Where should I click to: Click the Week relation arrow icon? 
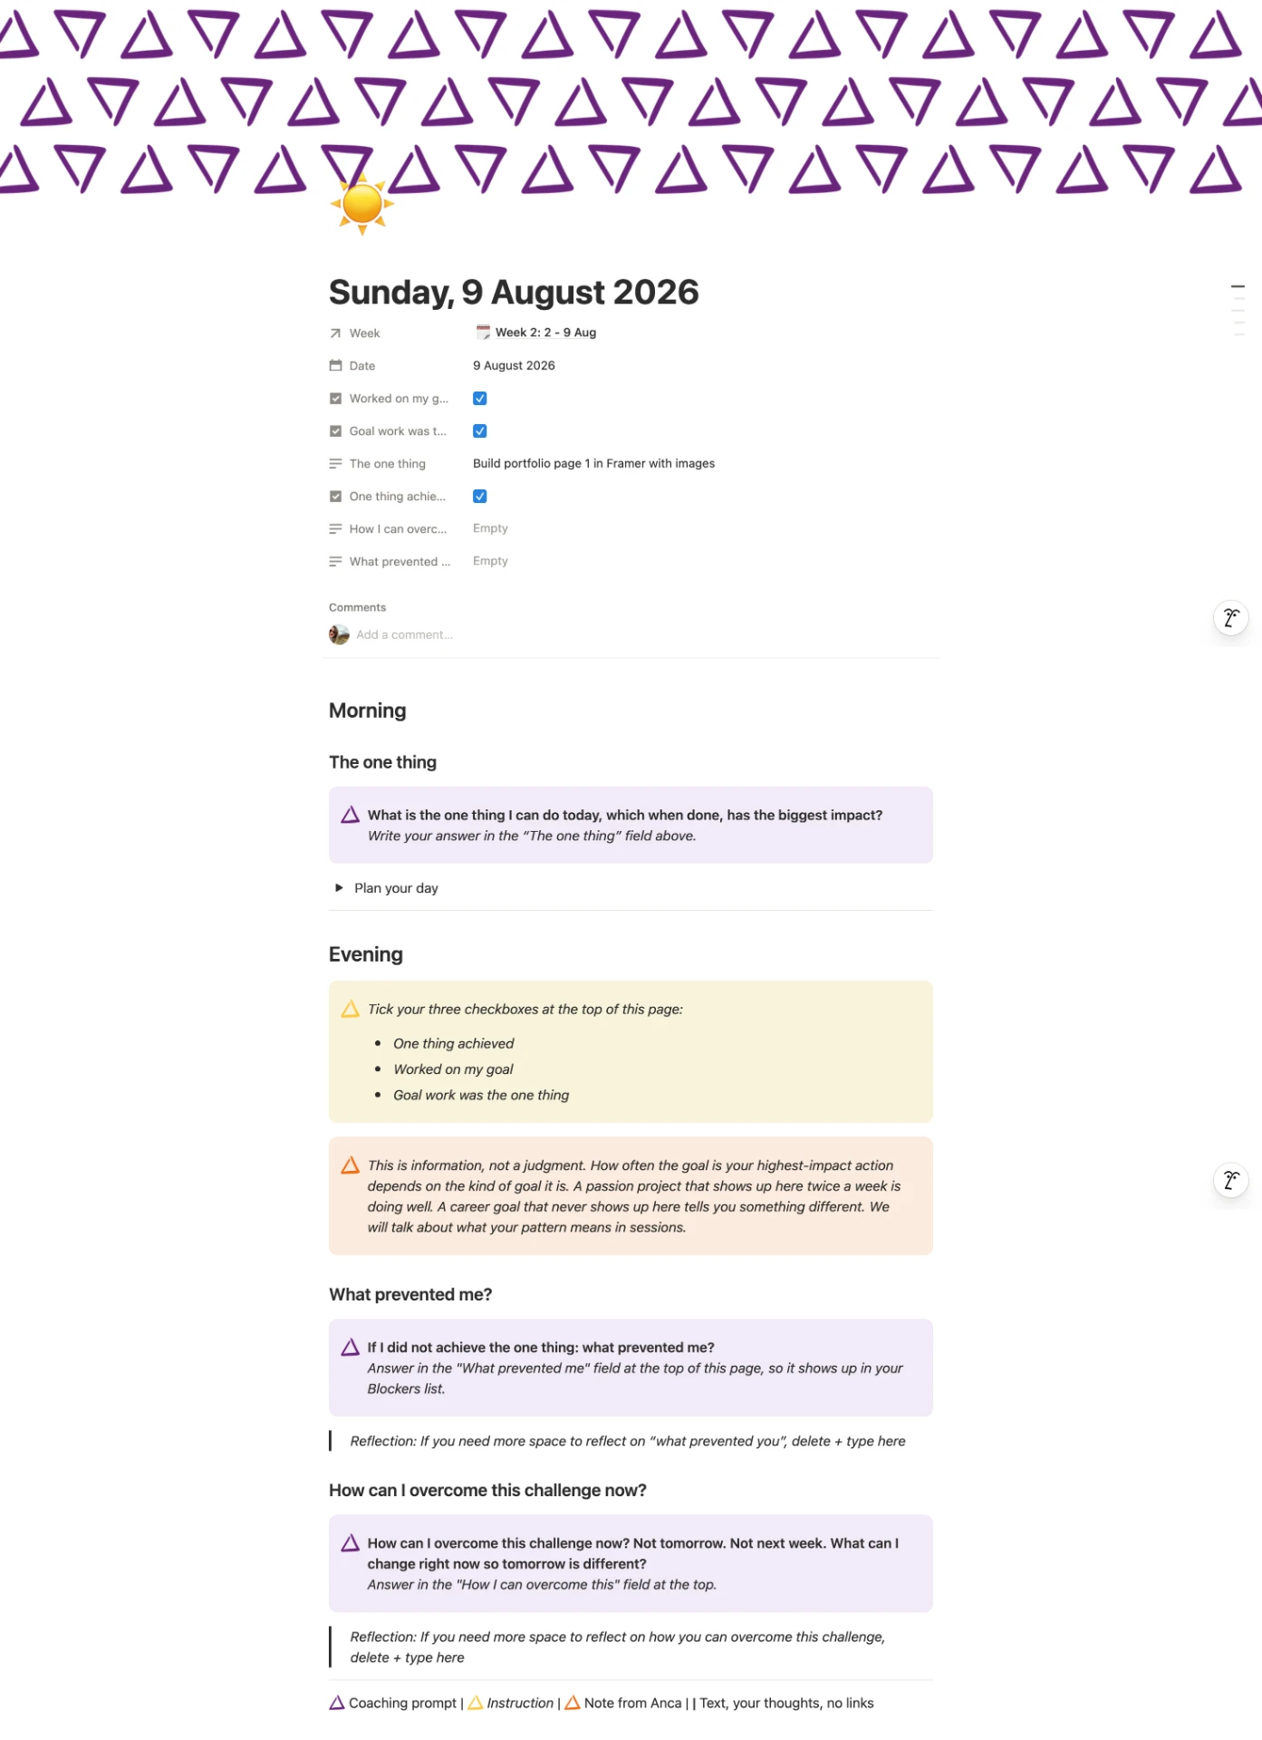point(335,333)
